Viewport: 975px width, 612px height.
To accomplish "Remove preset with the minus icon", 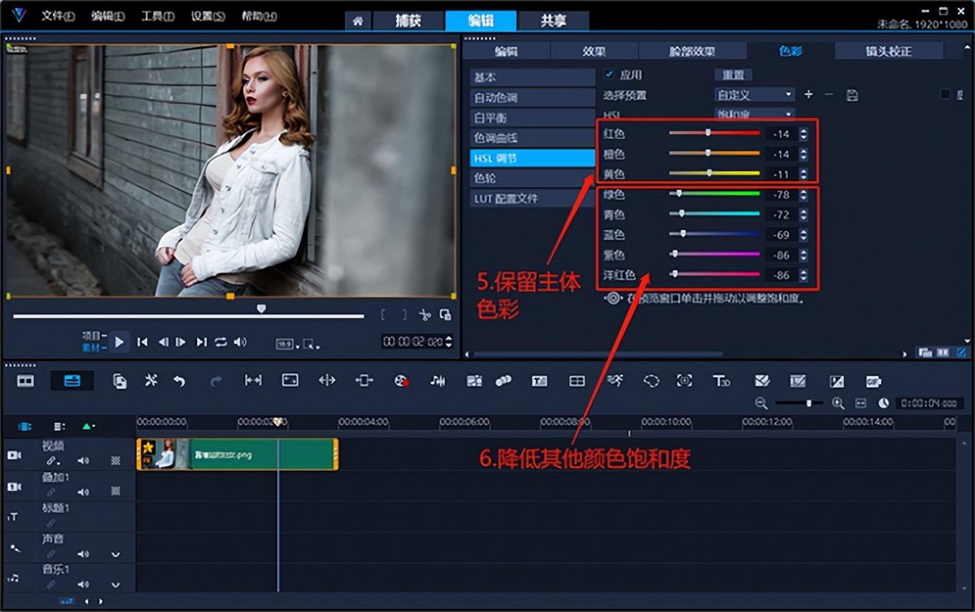I will tap(829, 95).
